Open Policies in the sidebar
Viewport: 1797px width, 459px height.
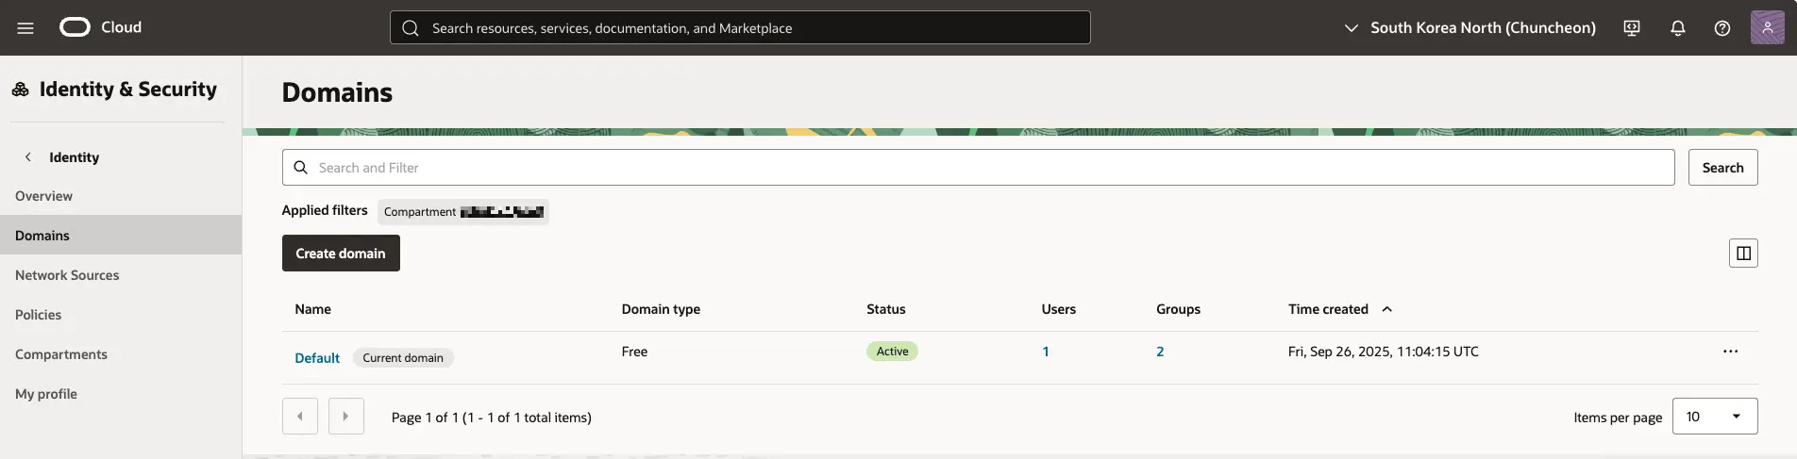[x=121, y=315]
